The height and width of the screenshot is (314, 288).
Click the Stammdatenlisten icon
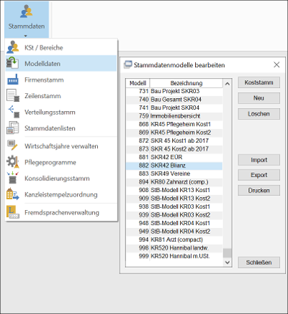point(12,128)
